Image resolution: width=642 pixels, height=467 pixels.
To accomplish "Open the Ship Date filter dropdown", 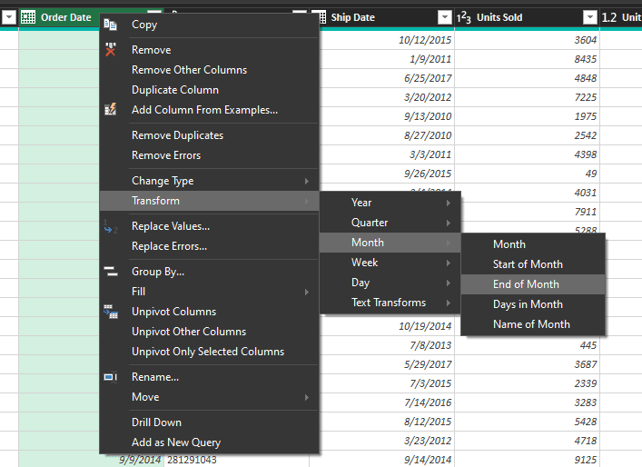I will click(x=445, y=17).
